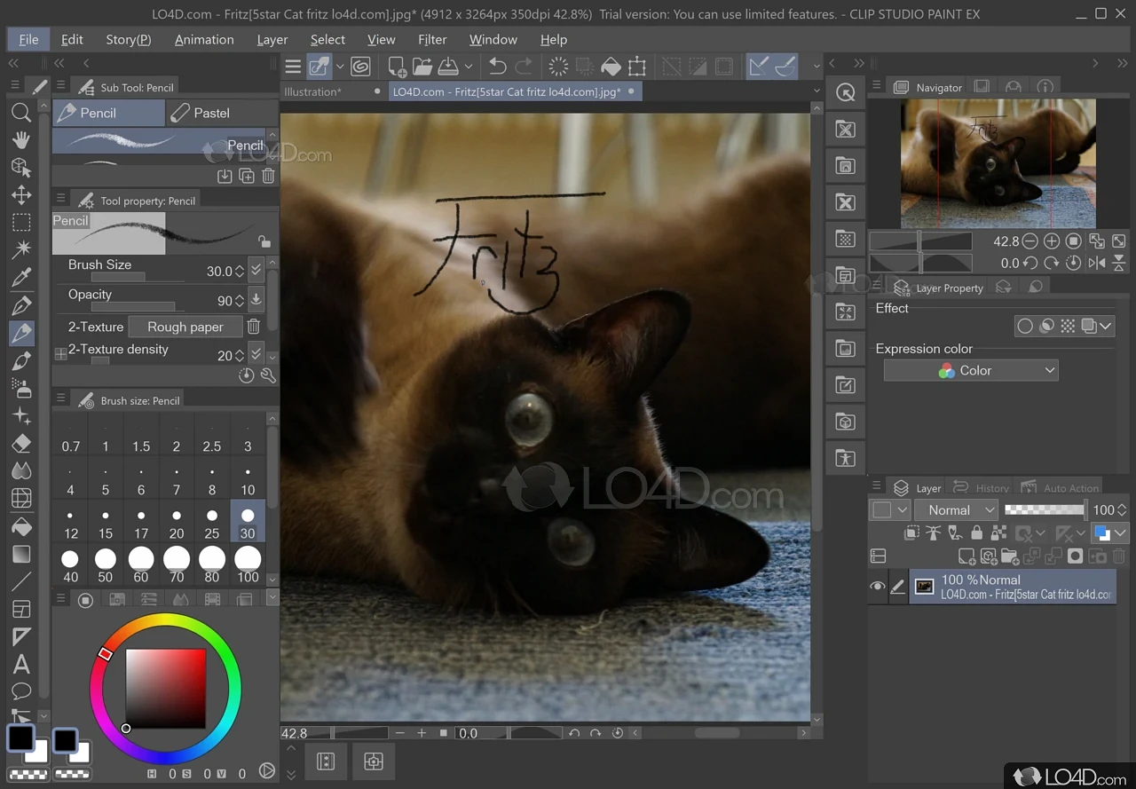Switch to the History tab

(x=982, y=488)
